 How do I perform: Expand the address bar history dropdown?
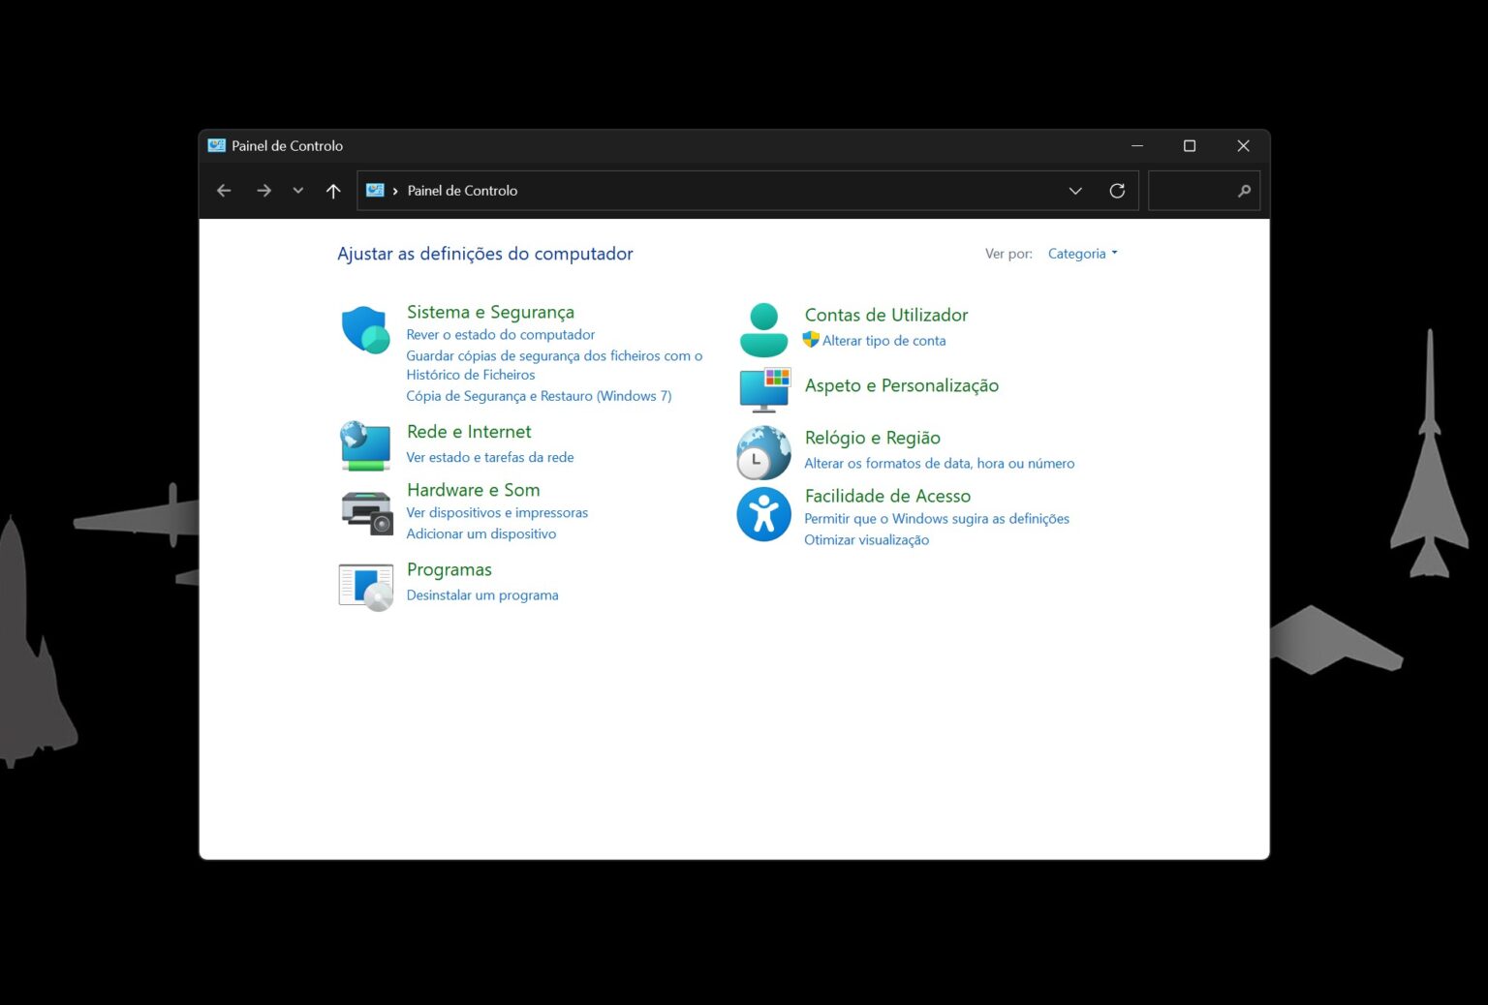[1075, 191]
